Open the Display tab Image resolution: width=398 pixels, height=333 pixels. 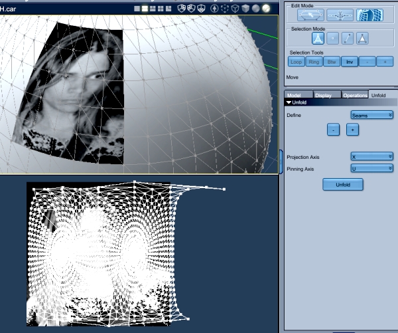(327, 94)
